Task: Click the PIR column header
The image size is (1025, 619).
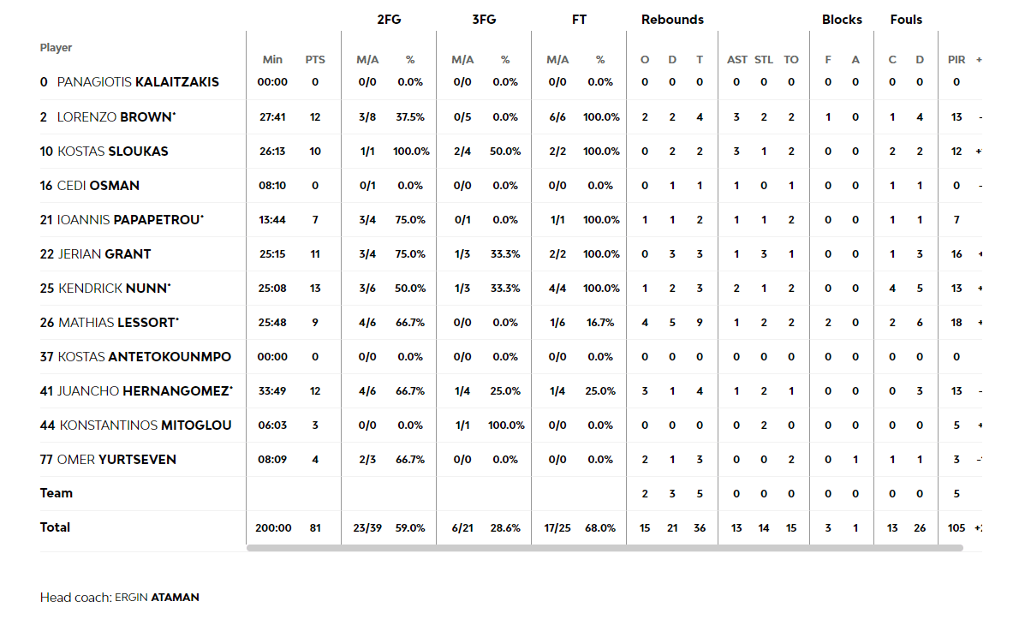Action: [x=956, y=60]
